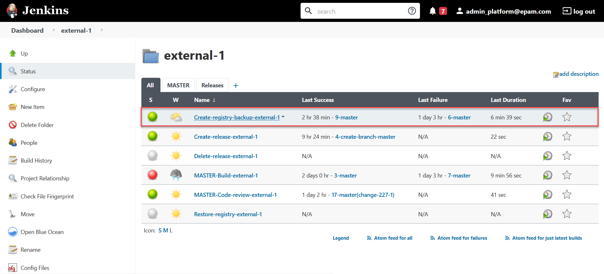Schedule build for MASTER-Code-review-external-1
This screenshot has height=274, width=604.
(548, 195)
